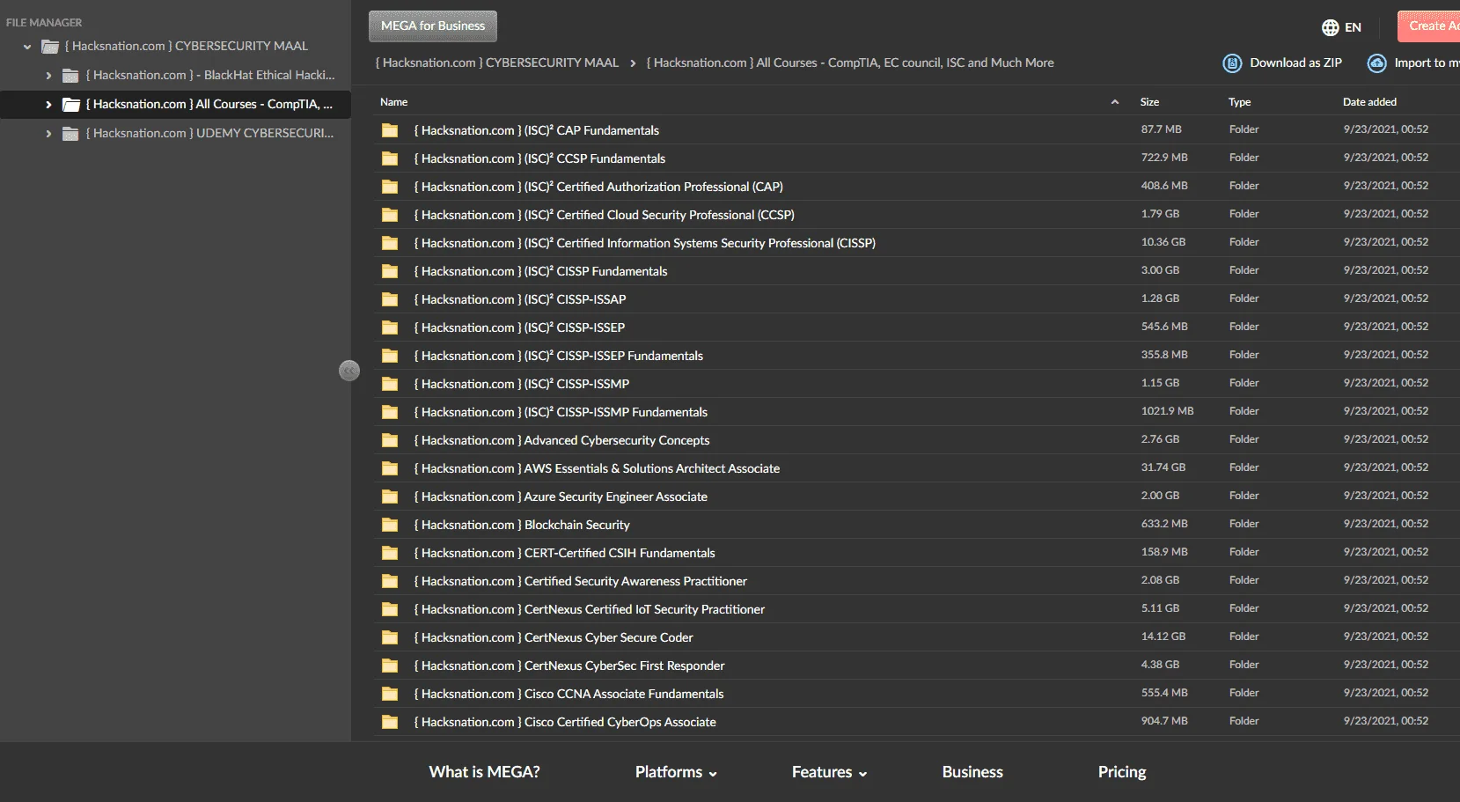Click folder icon for CISSP-ISSMP Fundamentals row
Viewport: 1460px width, 802px height.
point(390,412)
